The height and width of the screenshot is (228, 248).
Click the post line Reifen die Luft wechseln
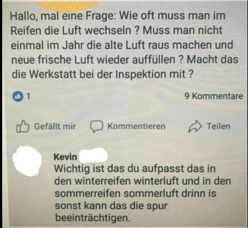coord(116,30)
